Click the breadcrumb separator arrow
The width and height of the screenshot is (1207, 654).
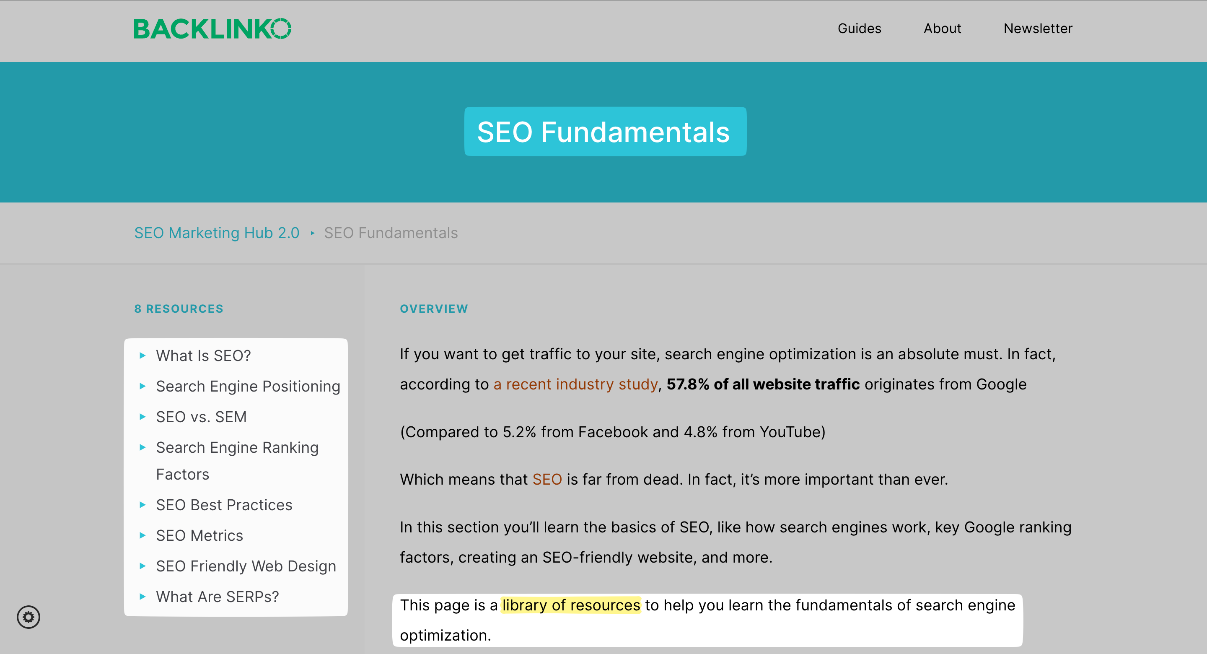312,233
